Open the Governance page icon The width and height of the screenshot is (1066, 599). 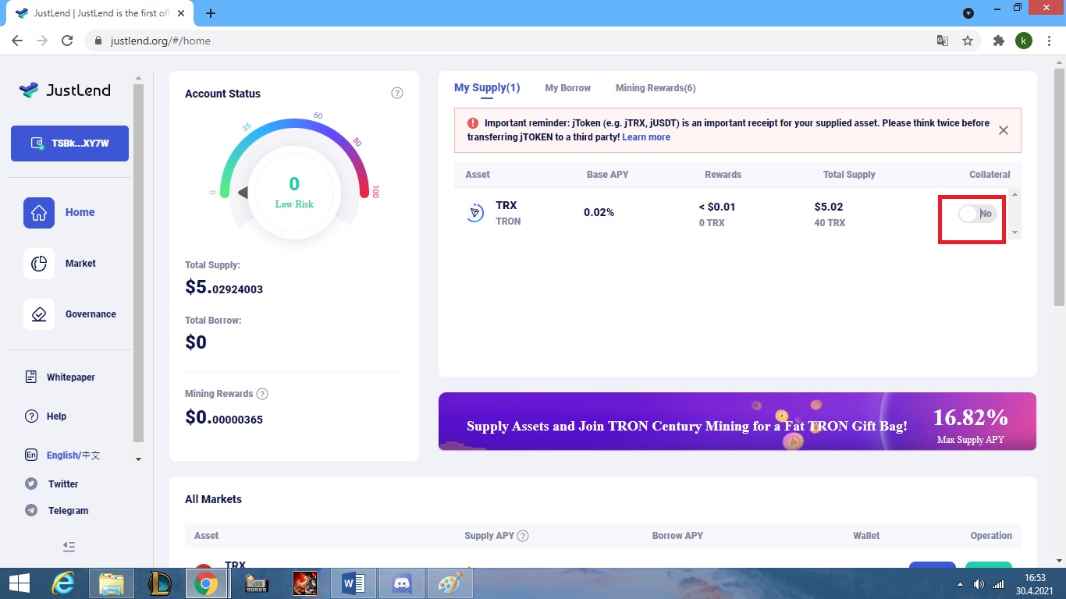[39, 314]
